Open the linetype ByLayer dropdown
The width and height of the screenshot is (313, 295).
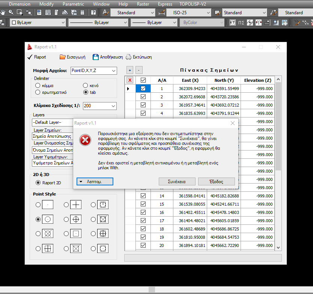pos(98,23)
